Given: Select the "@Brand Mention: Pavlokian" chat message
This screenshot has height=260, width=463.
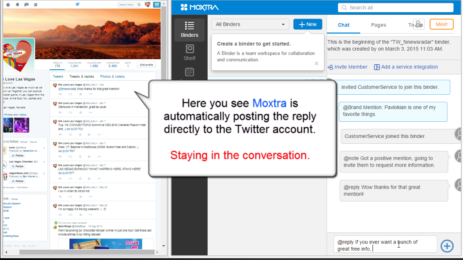Looking at the screenshot, I should [x=393, y=112].
